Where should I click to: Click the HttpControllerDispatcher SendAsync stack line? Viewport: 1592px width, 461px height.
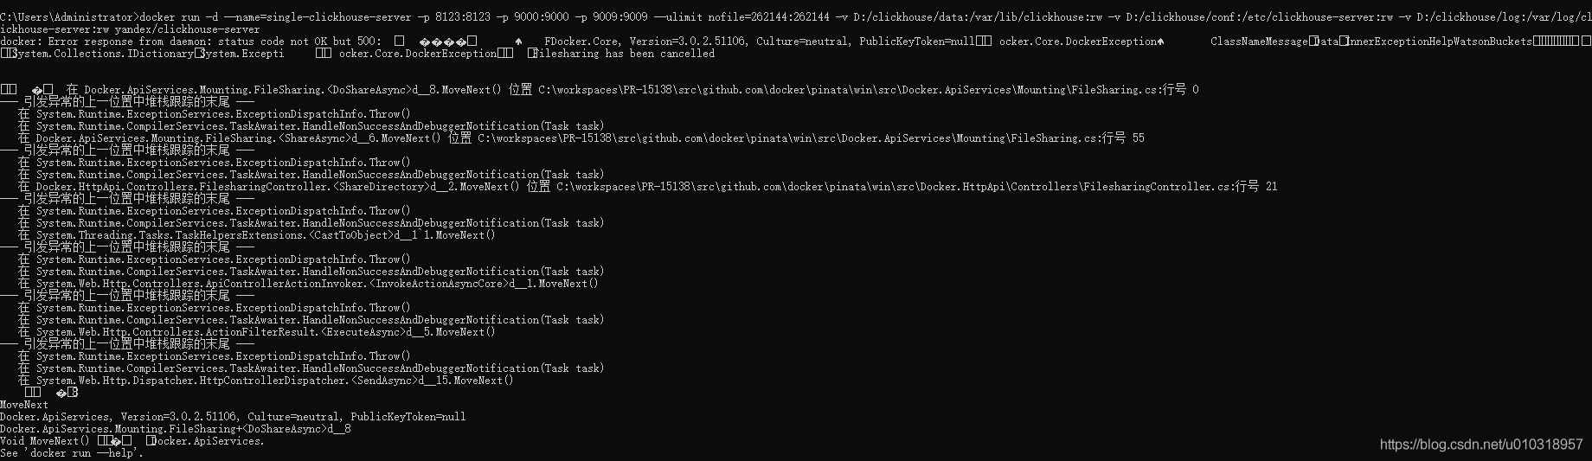(266, 381)
